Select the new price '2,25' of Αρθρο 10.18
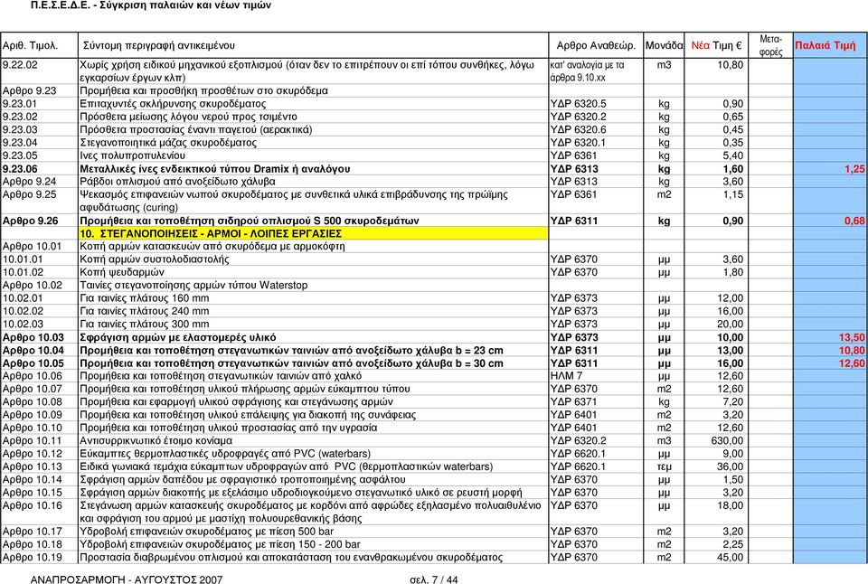Screen dimensions: 868x584 click(x=732, y=545)
